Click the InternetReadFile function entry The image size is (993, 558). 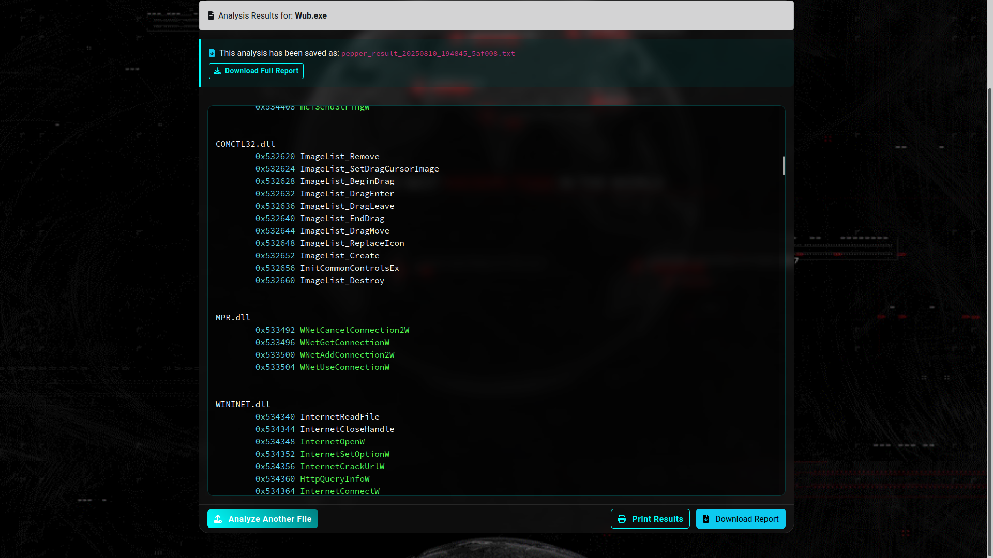pyautogui.click(x=339, y=416)
